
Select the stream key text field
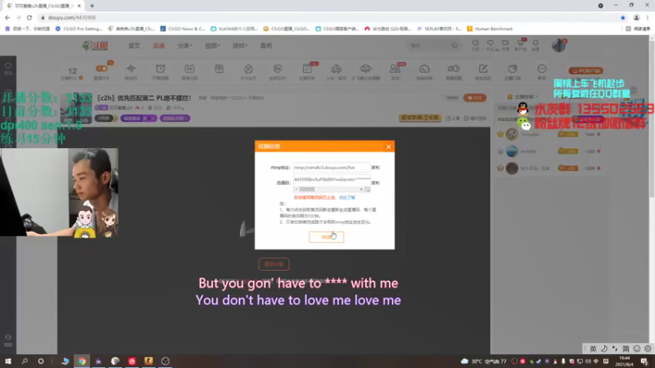tap(332, 179)
